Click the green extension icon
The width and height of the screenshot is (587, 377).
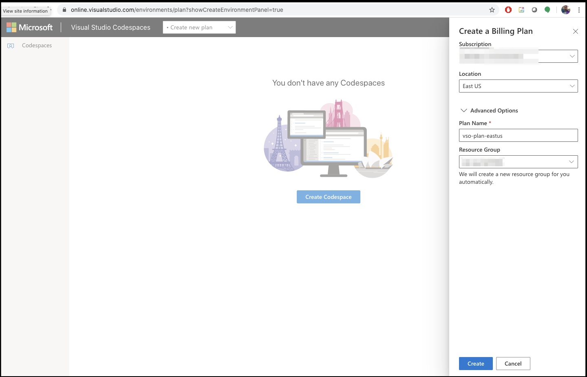click(x=547, y=10)
